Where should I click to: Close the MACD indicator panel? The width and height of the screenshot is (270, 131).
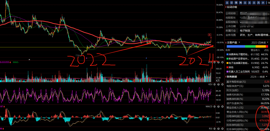pos(222,106)
